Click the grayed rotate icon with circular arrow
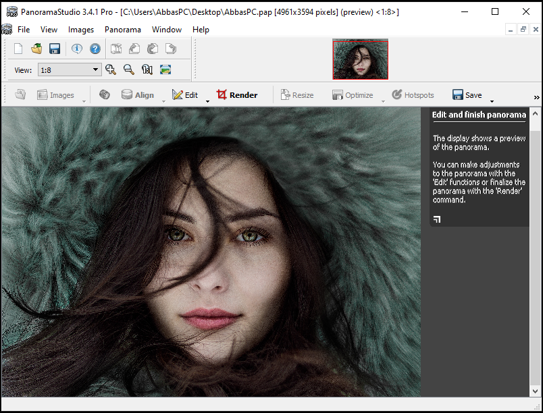The height and width of the screenshot is (413, 543). click(153, 49)
